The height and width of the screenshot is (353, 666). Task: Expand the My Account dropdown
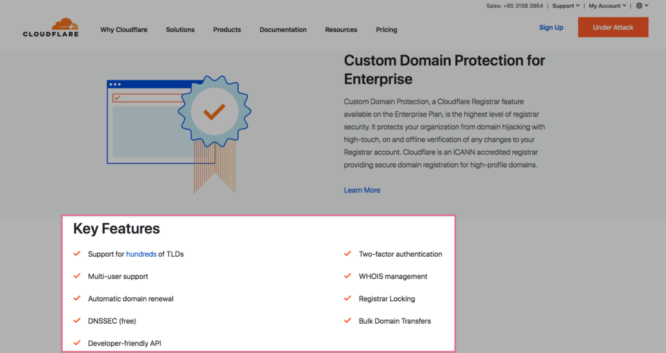pos(607,6)
